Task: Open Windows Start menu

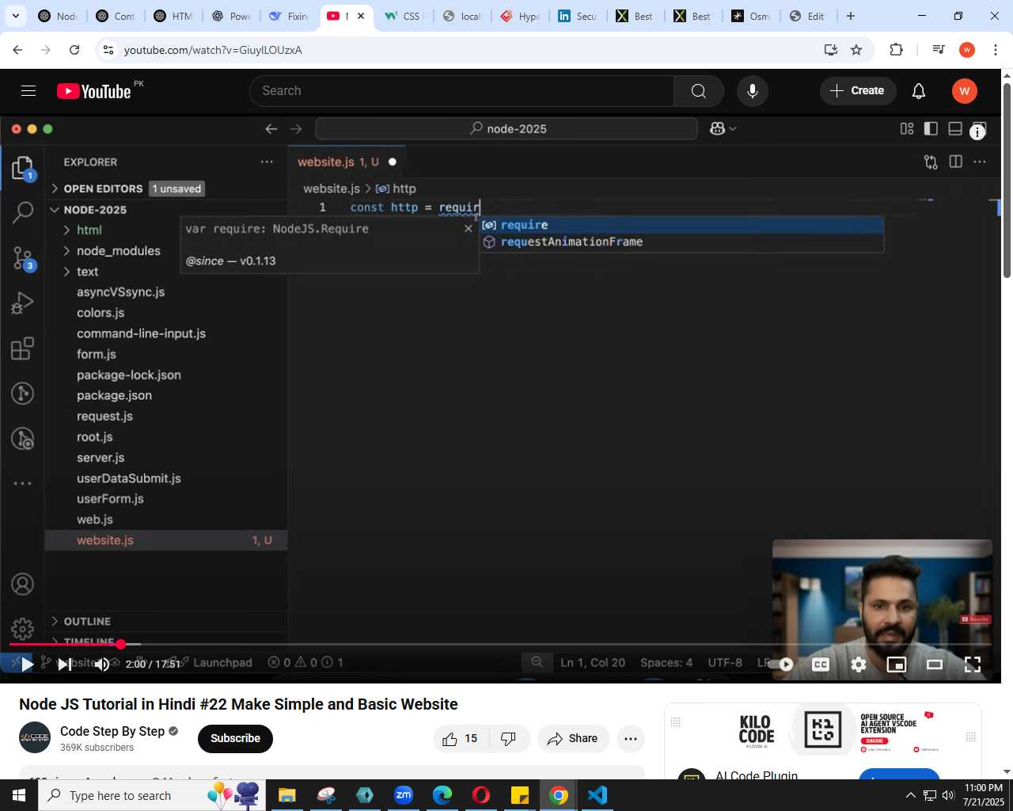Action: click(19, 795)
